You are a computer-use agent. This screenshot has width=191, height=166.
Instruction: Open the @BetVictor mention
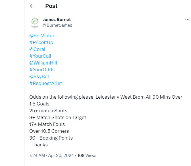[42, 36]
